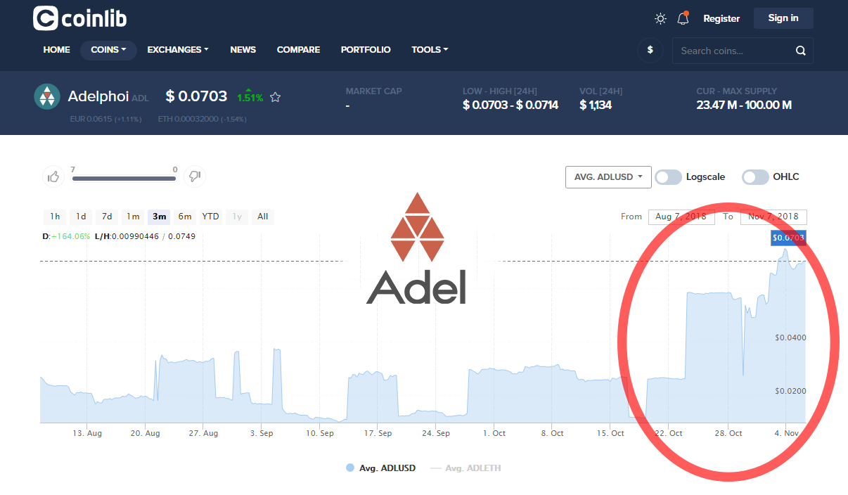Click the 23.47 M - 100.00 M supply value
This screenshot has width=848, height=495.
(x=744, y=105)
